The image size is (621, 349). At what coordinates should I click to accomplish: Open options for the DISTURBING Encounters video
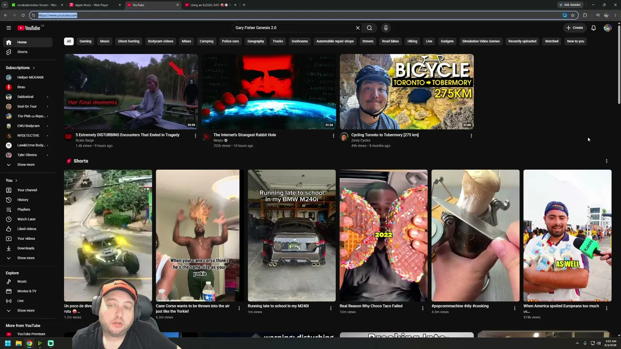tap(196, 136)
